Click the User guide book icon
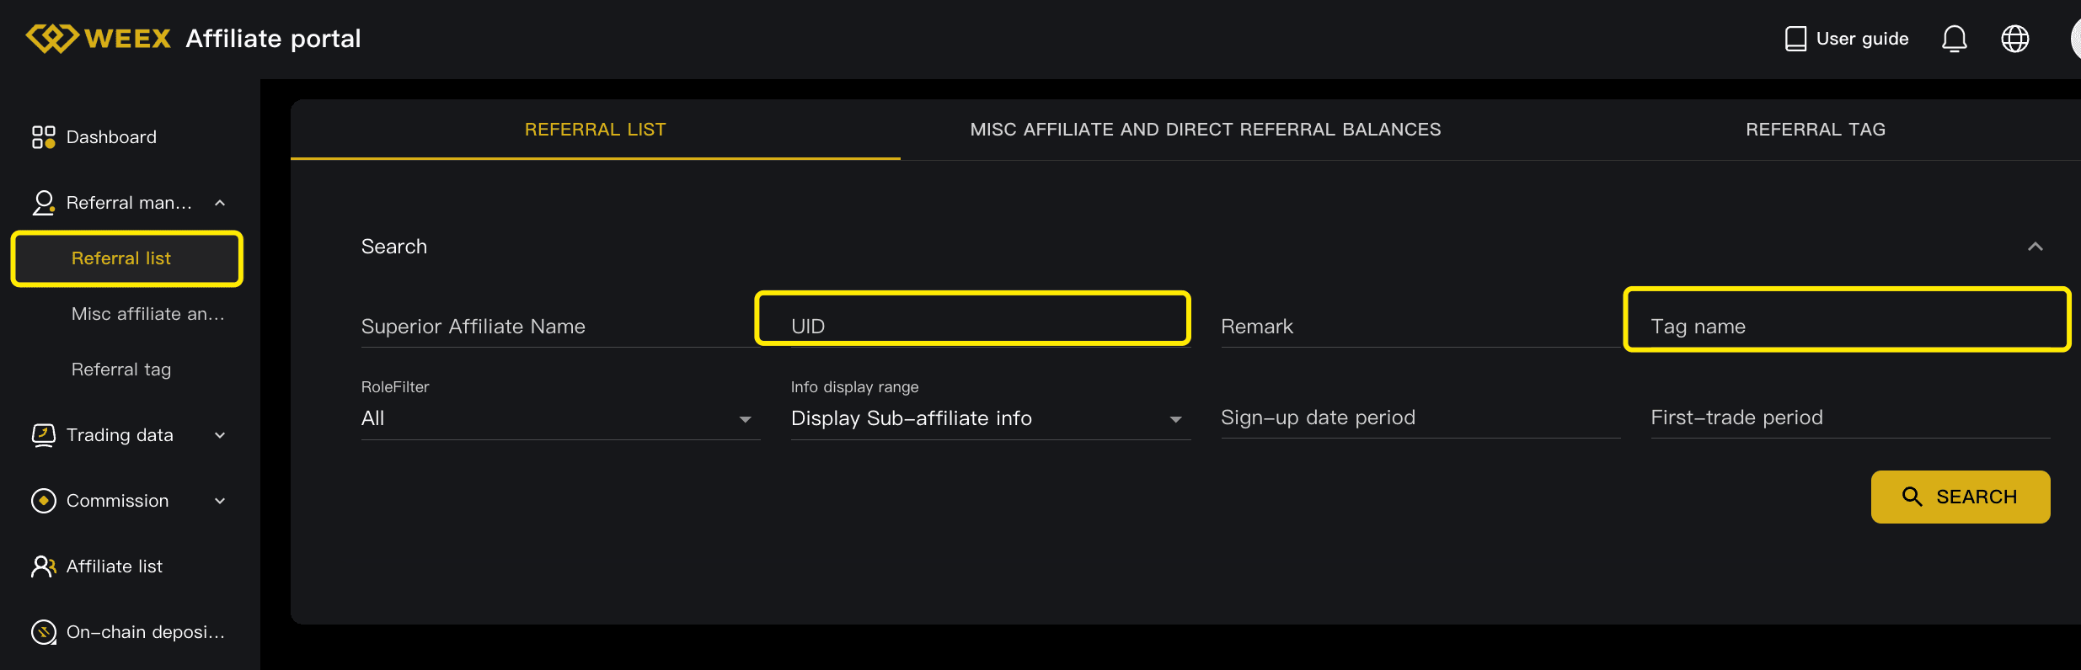 click(x=1795, y=39)
